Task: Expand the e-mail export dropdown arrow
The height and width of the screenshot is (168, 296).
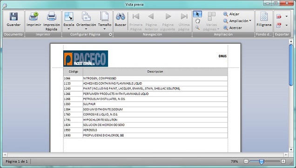Action: coord(287,25)
